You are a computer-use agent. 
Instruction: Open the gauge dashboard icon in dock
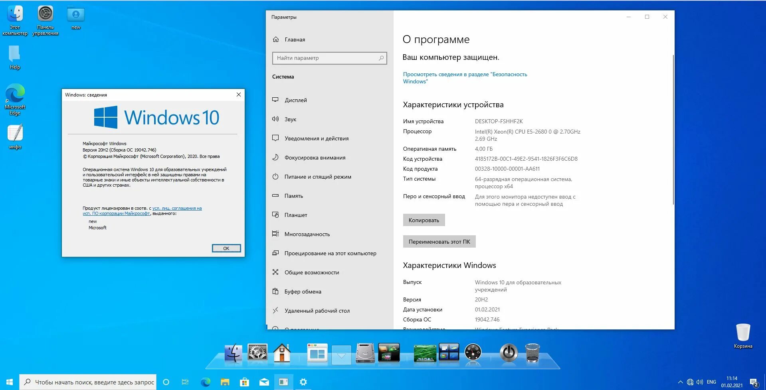tap(473, 353)
